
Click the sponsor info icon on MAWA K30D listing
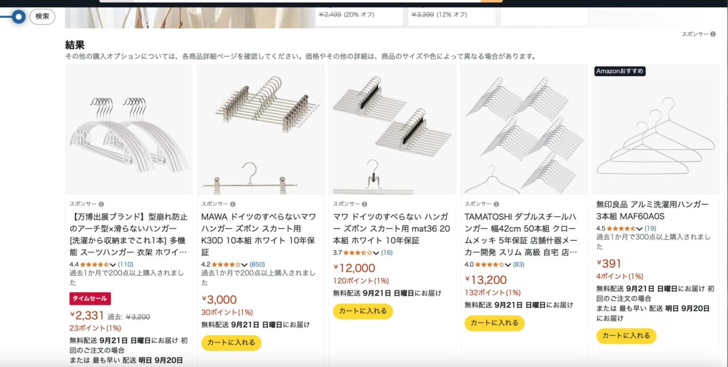click(x=233, y=204)
